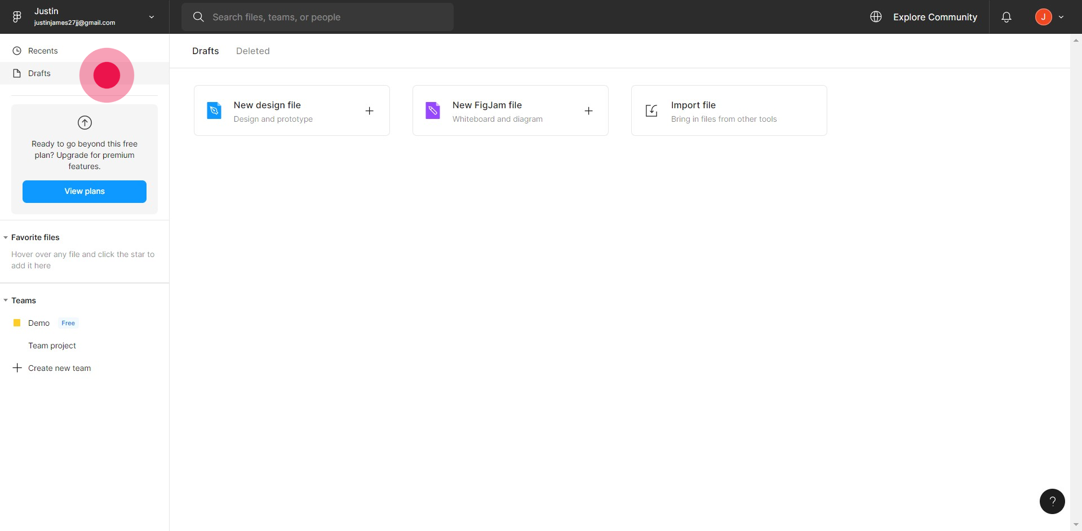1082x531 pixels.
Task: Click the plus on New FigJam file
Action: (588, 111)
